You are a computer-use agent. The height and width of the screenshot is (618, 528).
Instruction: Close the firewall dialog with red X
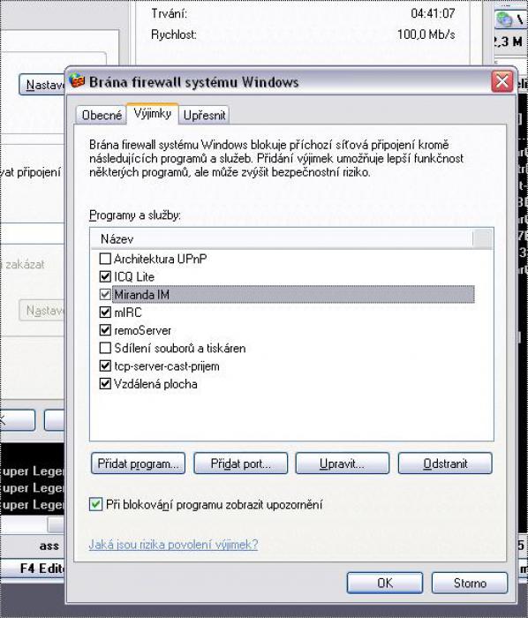coord(502,82)
